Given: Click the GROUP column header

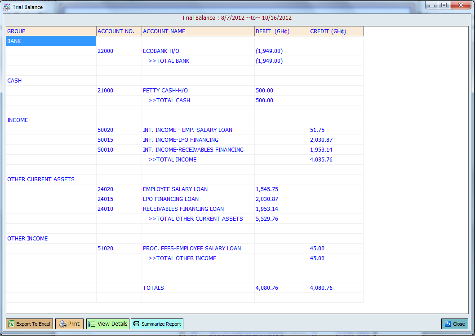Looking at the screenshot, I should pos(51,31).
